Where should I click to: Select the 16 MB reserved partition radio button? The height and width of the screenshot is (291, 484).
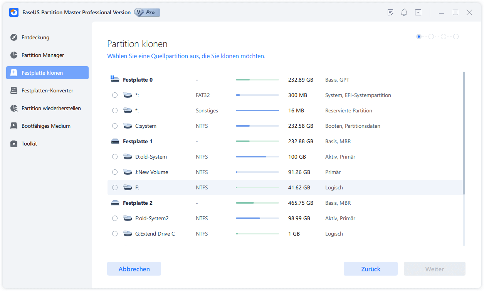tap(115, 110)
